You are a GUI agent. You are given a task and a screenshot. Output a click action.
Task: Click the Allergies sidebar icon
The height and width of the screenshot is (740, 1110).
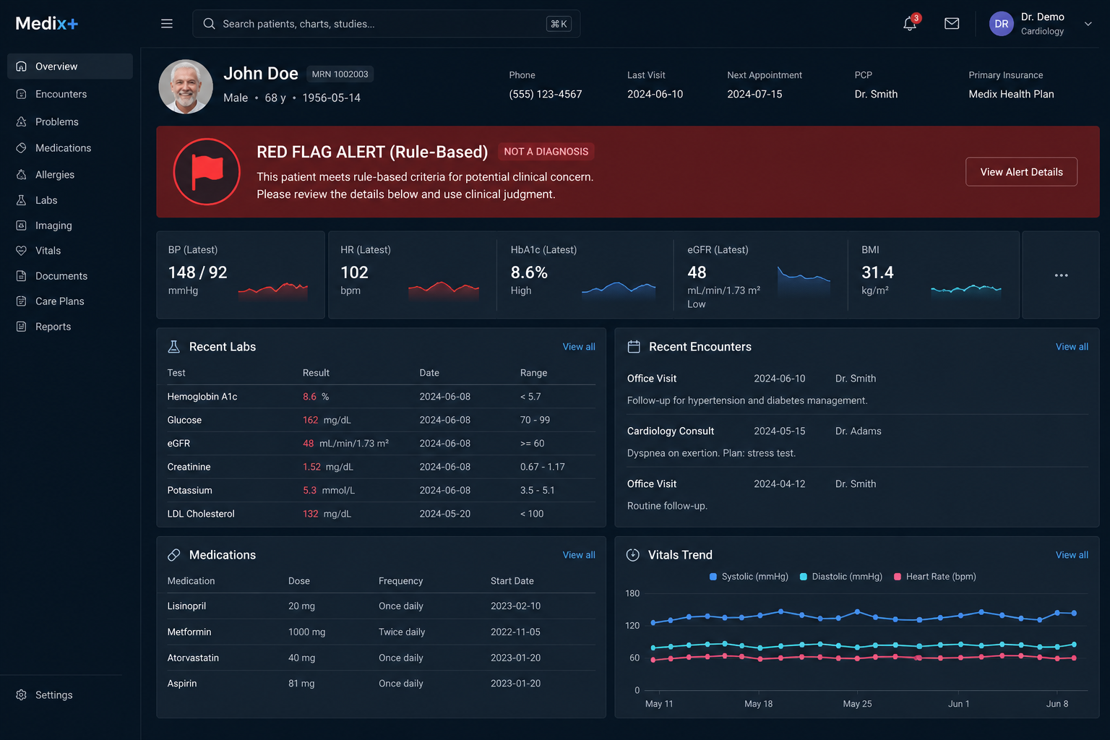(x=21, y=175)
